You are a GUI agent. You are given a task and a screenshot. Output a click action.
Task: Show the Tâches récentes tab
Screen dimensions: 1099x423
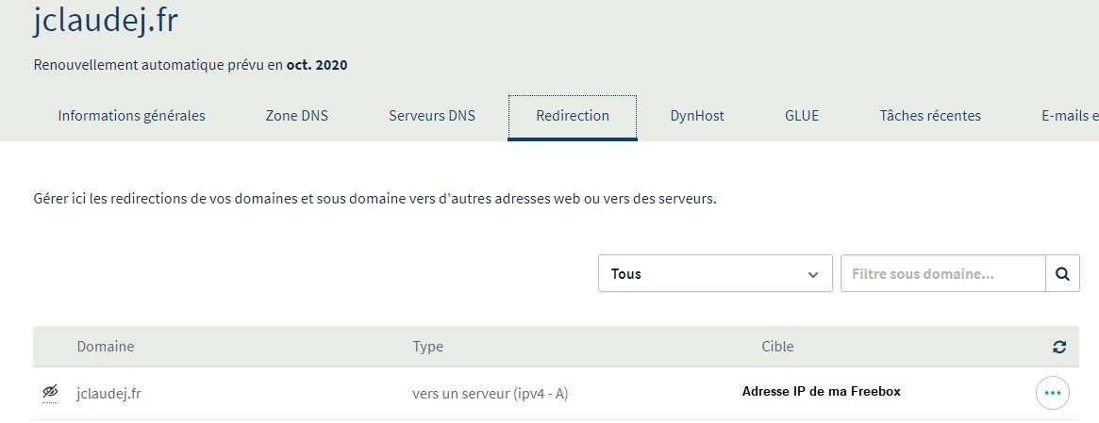click(930, 116)
